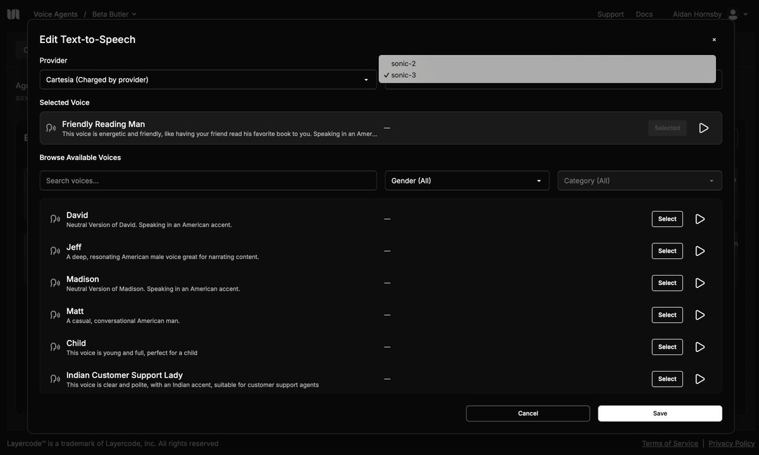Open Terms of Service link
The height and width of the screenshot is (455, 759).
(x=670, y=444)
